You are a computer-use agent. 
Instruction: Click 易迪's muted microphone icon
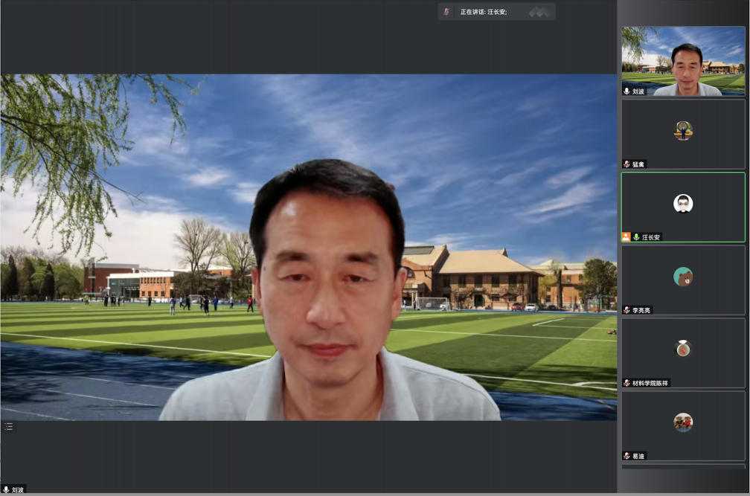[627, 456]
